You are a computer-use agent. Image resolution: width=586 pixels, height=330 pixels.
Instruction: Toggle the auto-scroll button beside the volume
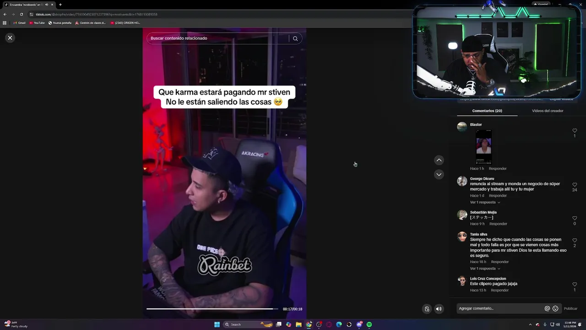tap(427, 308)
